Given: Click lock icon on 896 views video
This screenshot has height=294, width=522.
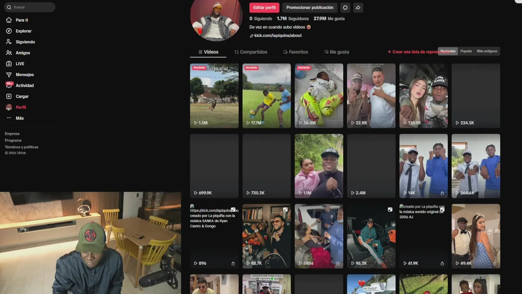Looking at the screenshot, I should [233, 263].
